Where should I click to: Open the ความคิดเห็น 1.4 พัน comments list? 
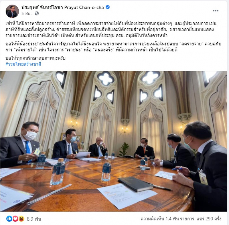[167, 219]
